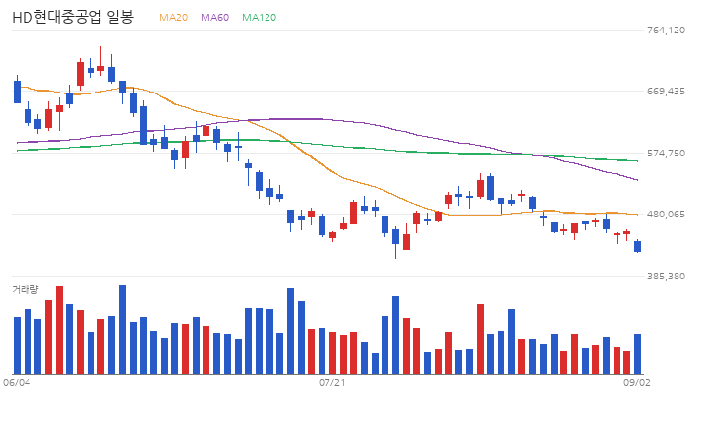
Task: Click the 764,120 price axis label
Action: tap(666, 30)
